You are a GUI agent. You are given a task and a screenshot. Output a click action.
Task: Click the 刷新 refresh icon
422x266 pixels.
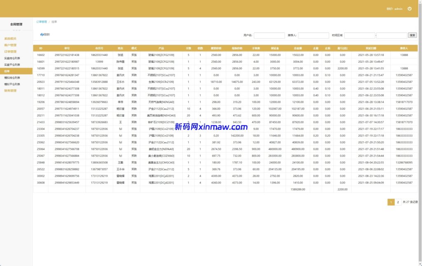click(42, 35)
